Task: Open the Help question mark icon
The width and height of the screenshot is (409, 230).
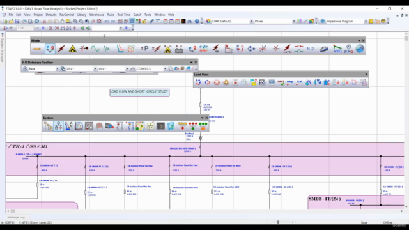Action: (x=197, y=21)
